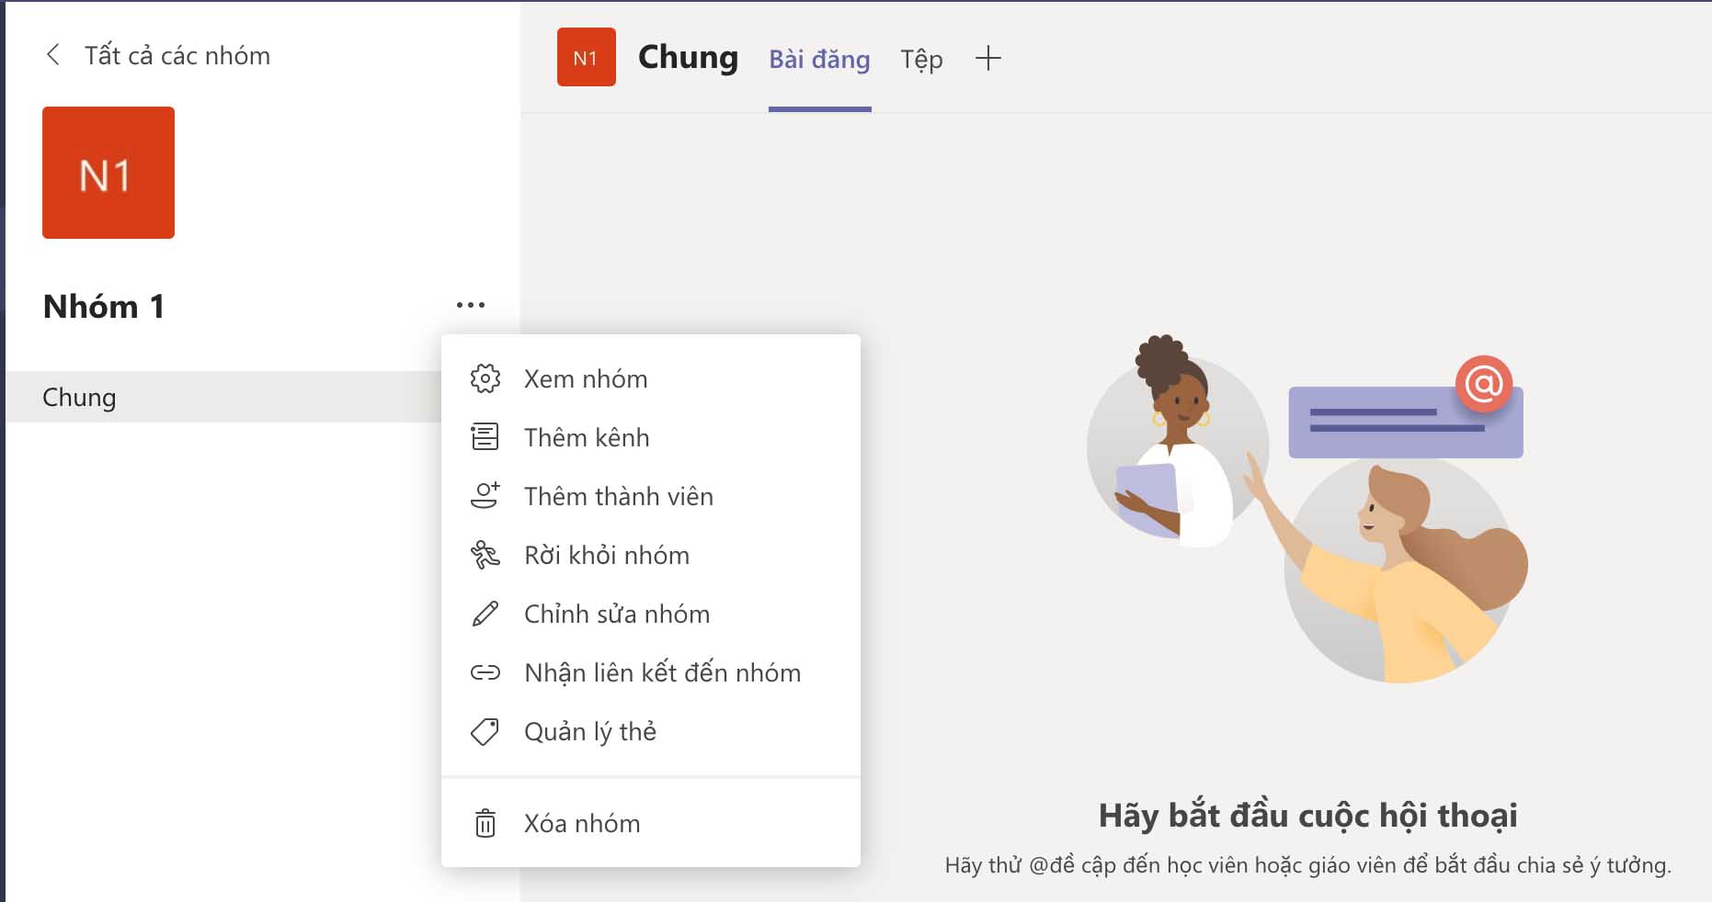The height and width of the screenshot is (902, 1712).
Task: Switch to the Tệp tab
Action: (921, 60)
